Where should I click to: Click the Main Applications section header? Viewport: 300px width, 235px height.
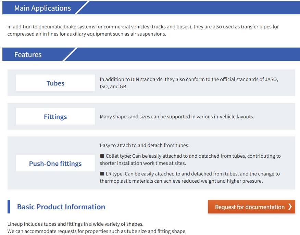click(x=42, y=8)
